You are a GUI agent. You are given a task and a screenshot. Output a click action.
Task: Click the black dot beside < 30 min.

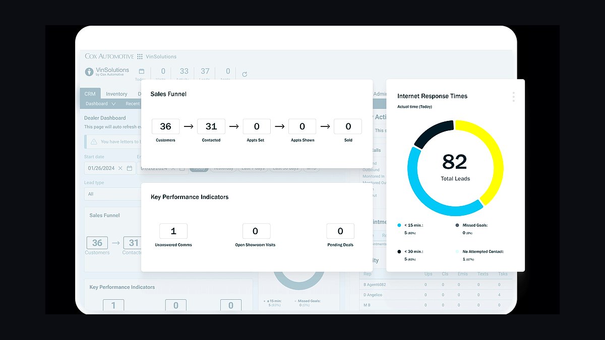tap(399, 251)
